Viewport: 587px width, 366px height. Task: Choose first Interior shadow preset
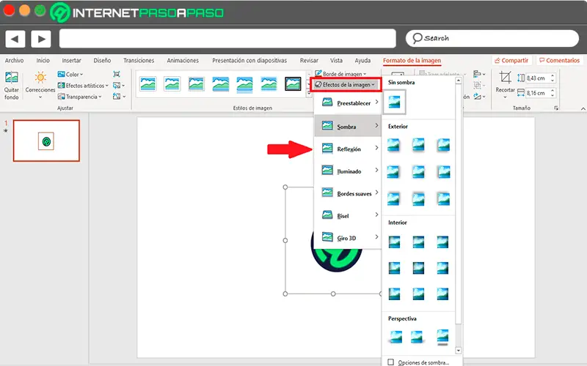(x=394, y=242)
